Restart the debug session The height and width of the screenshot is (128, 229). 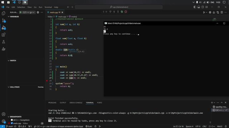point(122,12)
